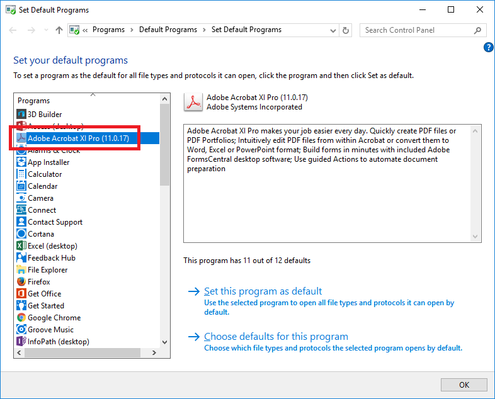
Task: Select Adobe Acrobat XI Pro (11.0.17) entry
Action: click(87, 138)
